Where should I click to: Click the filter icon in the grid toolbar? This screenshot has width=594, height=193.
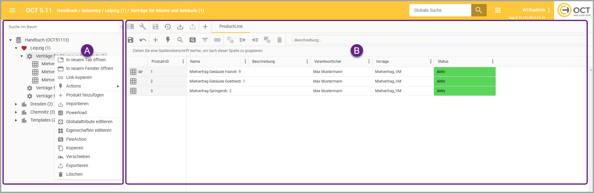pyautogui.click(x=205, y=40)
